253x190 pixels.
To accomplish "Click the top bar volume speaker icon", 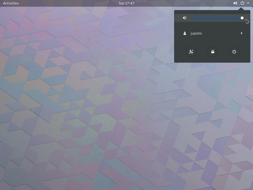I will point(235,3).
